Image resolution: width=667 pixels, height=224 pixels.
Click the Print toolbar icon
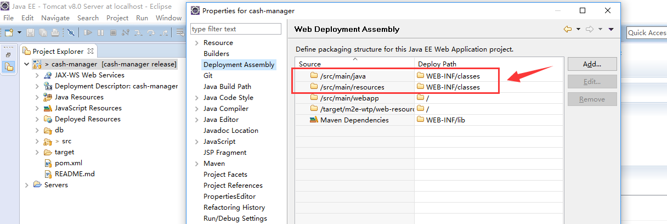click(x=55, y=33)
